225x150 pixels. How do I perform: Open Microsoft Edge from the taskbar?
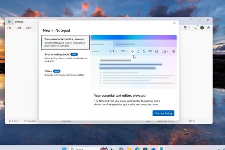[137, 149]
